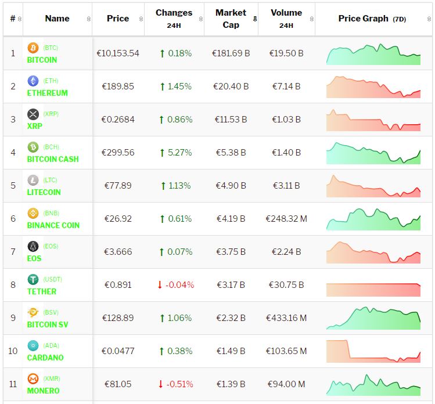Sort by Volume 24H column header
This screenshot has width=435, height=404.
[286, 19]
